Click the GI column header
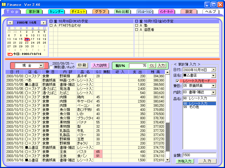Image resolution: width=225 pixels, height=168 pixels. tap(98, 72)
